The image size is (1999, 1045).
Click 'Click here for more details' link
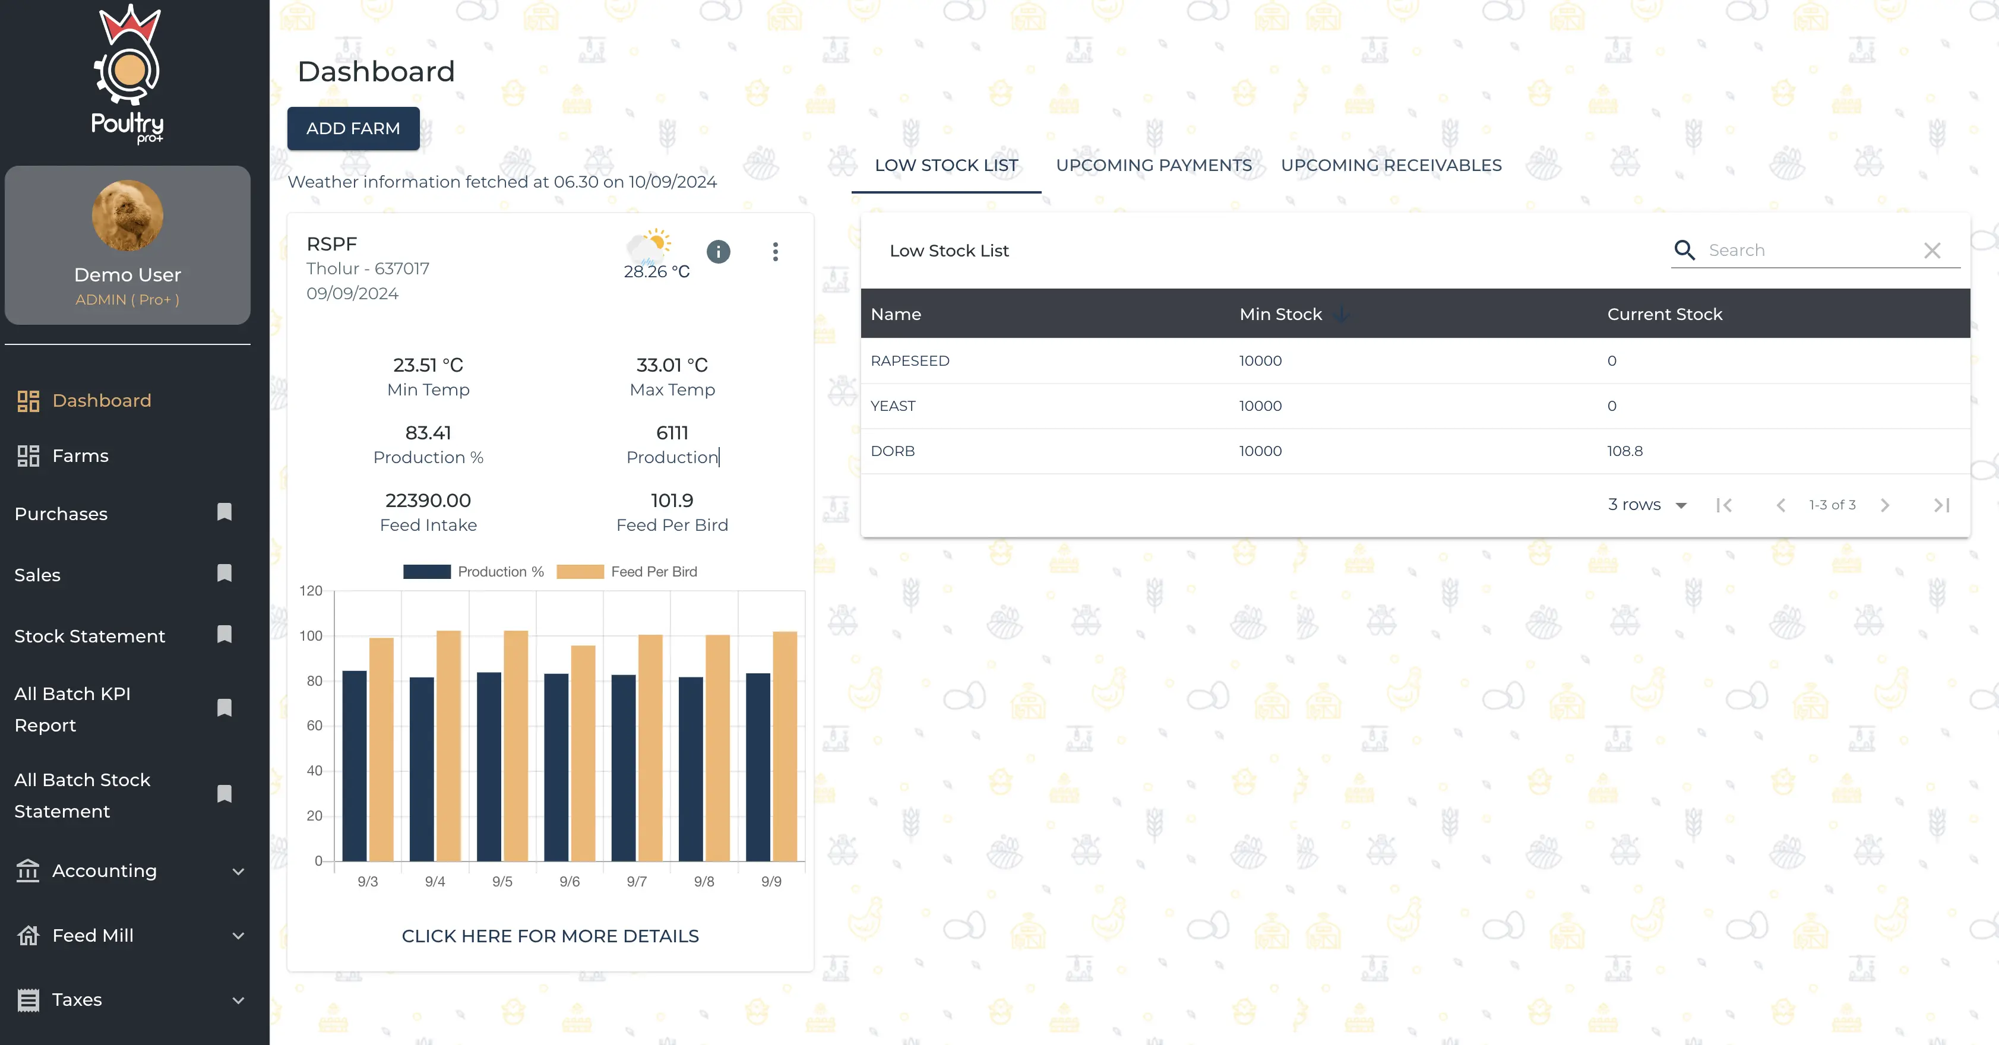pos(550,936)
